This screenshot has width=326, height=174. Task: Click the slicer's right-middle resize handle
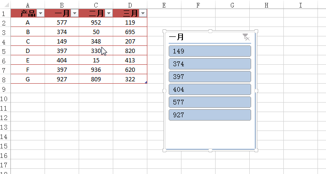[x=256, y=91]
